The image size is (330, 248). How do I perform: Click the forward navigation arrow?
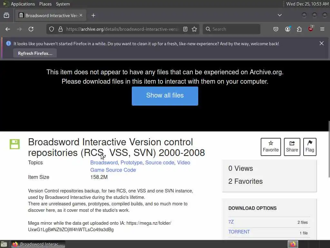19,29
